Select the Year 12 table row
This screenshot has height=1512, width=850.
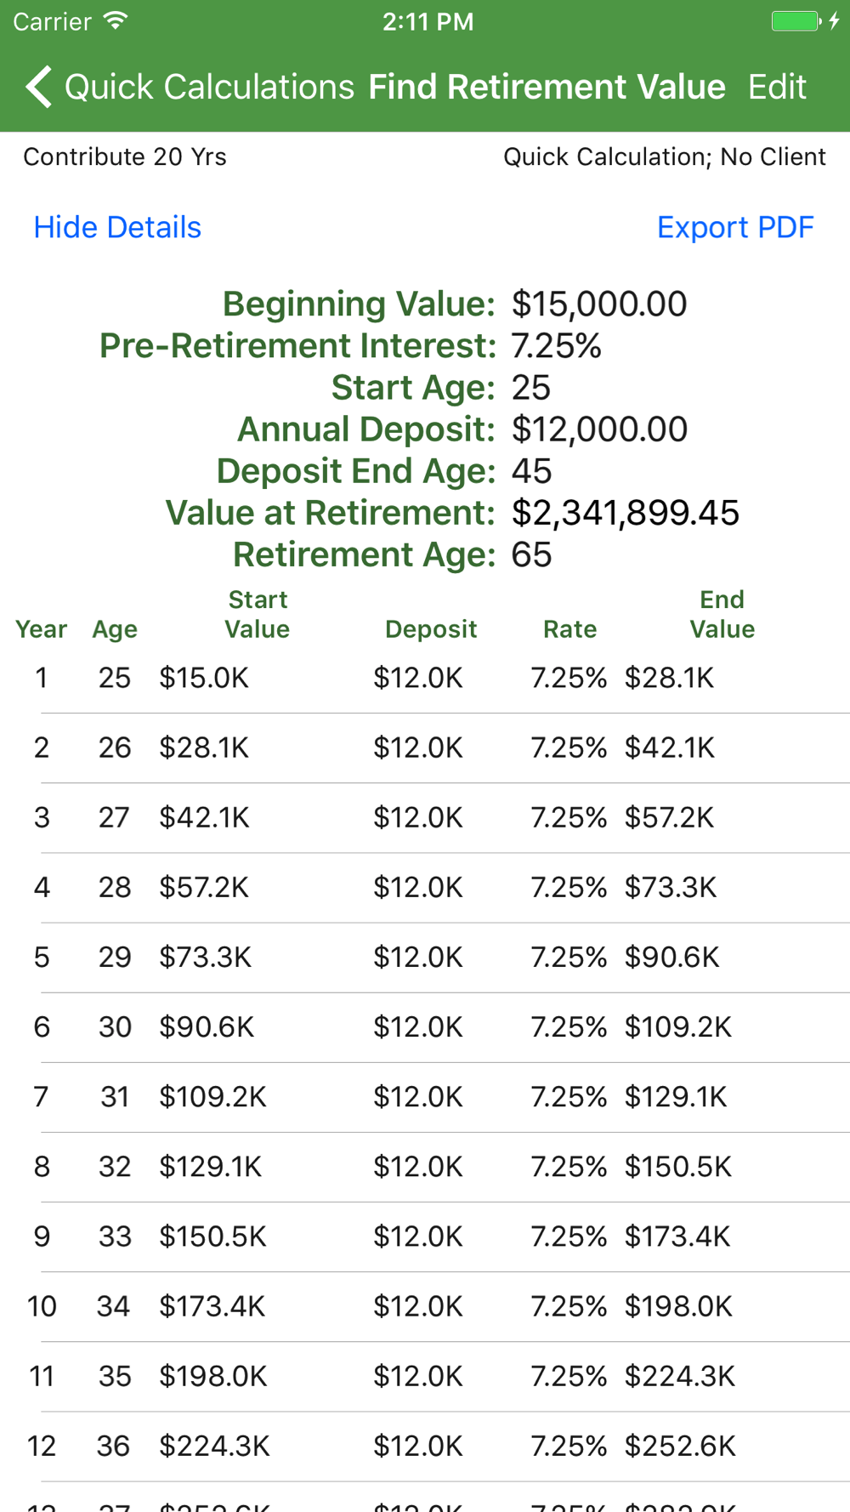425,1445
